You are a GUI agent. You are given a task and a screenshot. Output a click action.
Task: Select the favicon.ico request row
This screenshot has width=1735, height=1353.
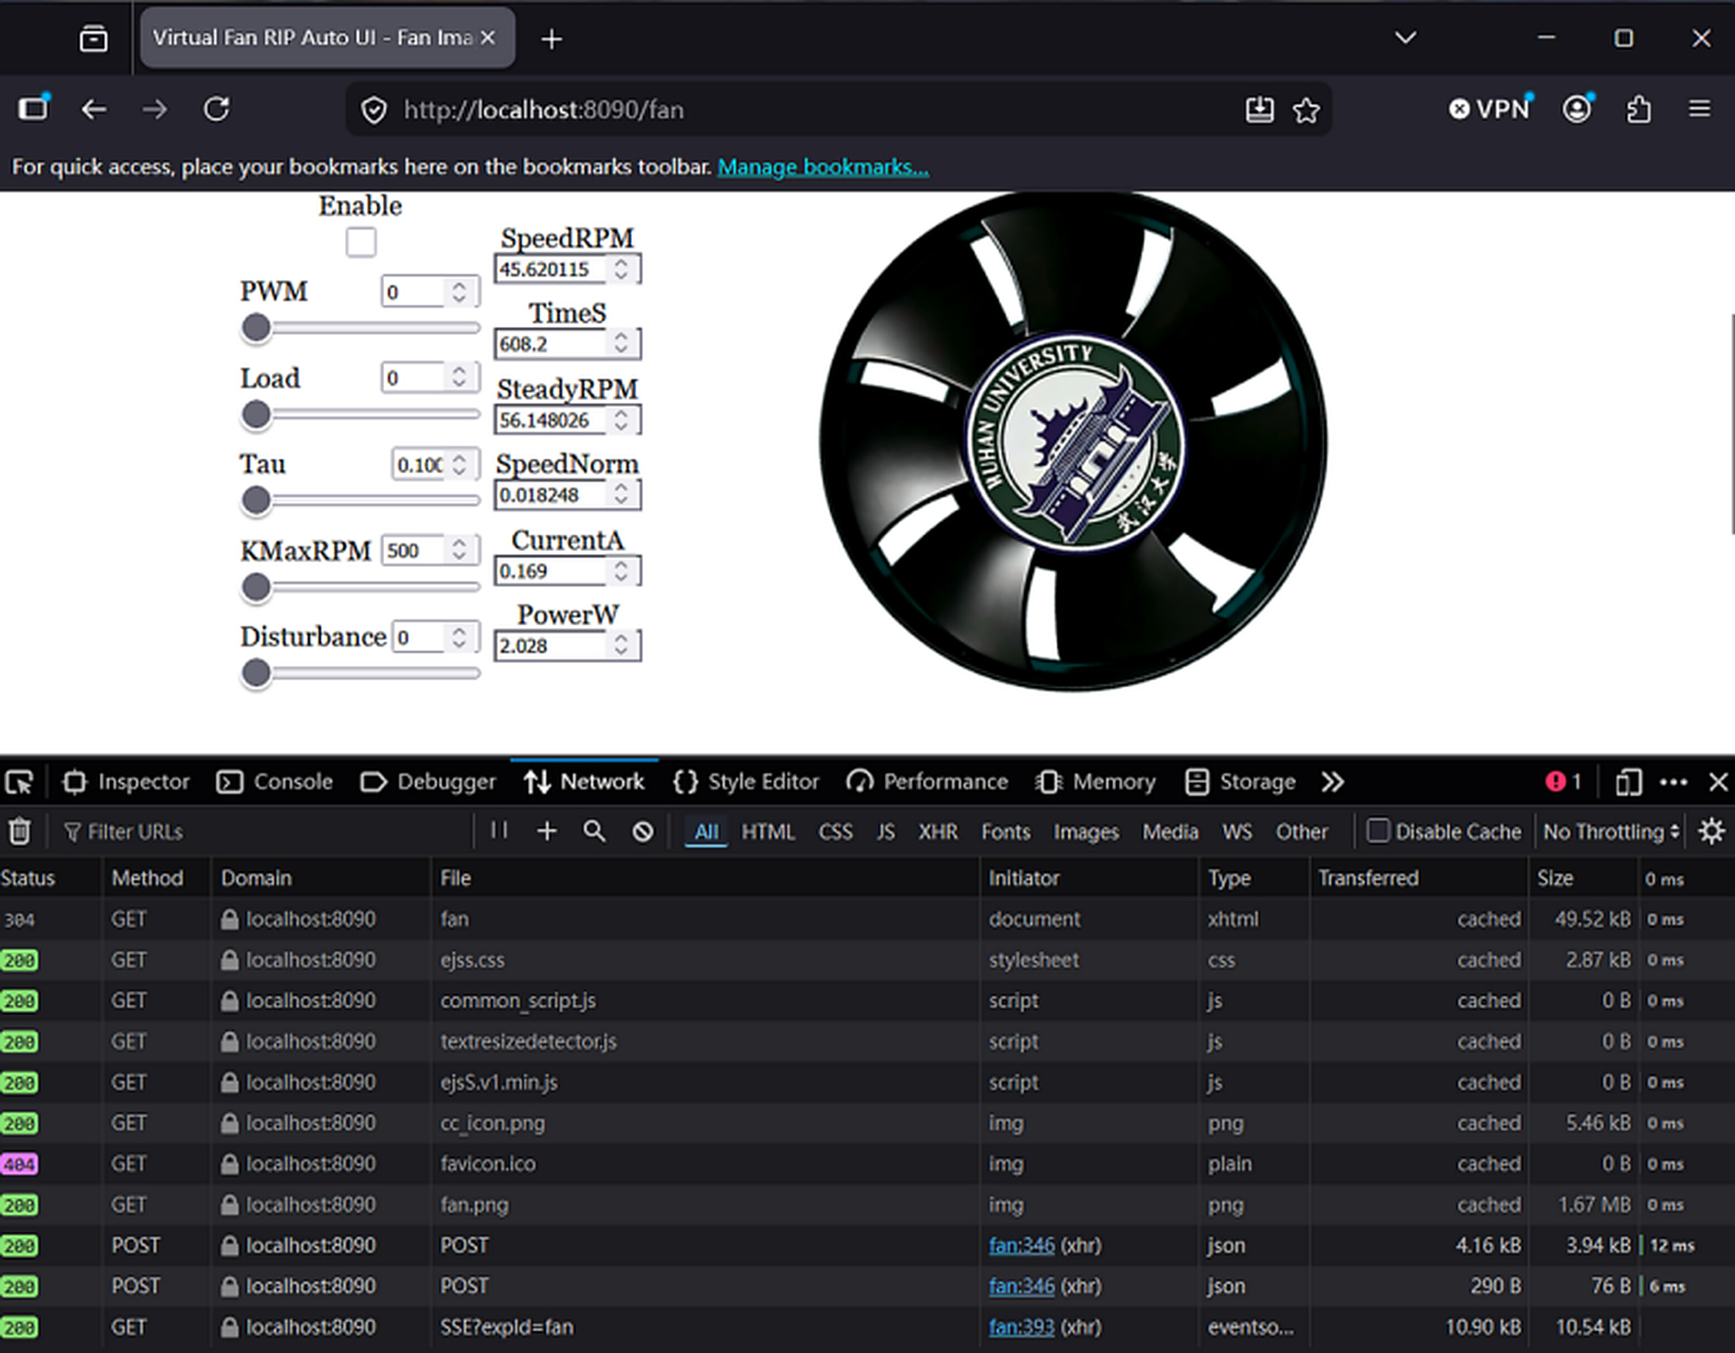867,1164
